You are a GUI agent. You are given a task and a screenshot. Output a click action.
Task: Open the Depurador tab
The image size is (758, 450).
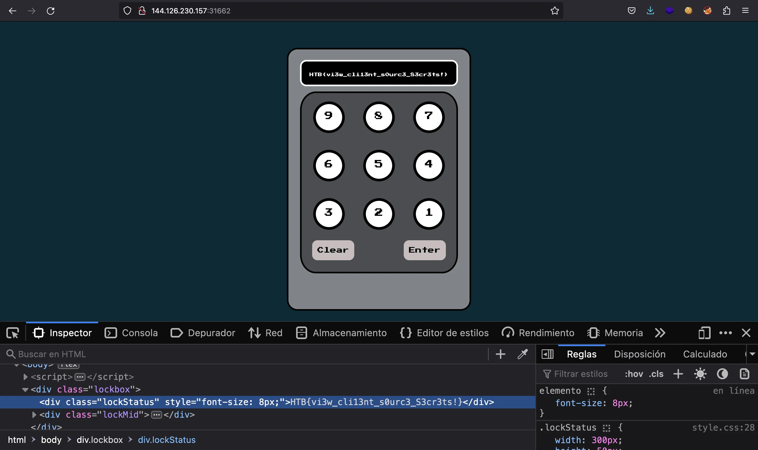click(203, 333)
